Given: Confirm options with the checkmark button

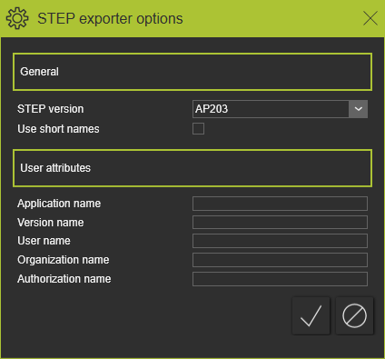Looking at the screenshot, I should (x=311, y=315).
